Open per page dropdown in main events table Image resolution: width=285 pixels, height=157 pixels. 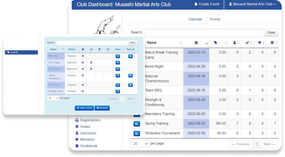point(140,144)
